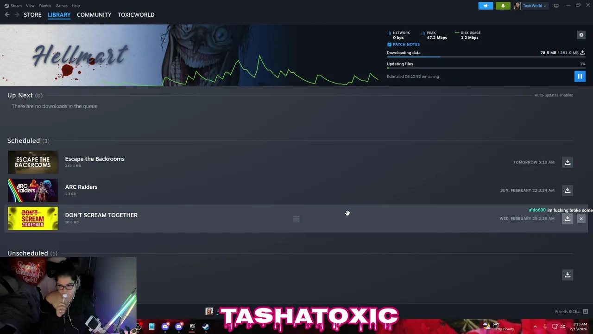Screen dimensions: 593x334
Task: Open the Steam taskbar icon
Action: pyautogui.click(x=206, y=327)
